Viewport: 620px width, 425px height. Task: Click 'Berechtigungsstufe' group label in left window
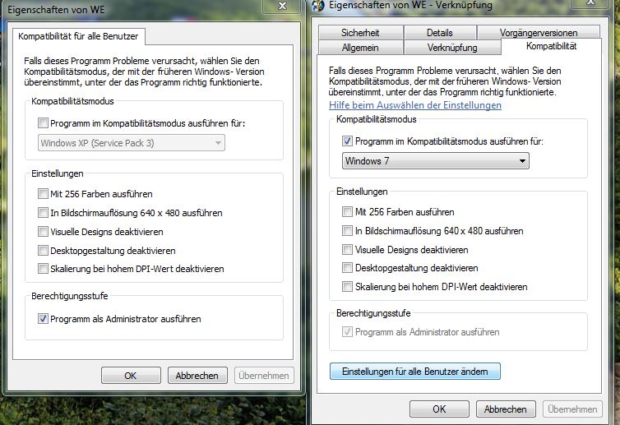pos(70,296)
